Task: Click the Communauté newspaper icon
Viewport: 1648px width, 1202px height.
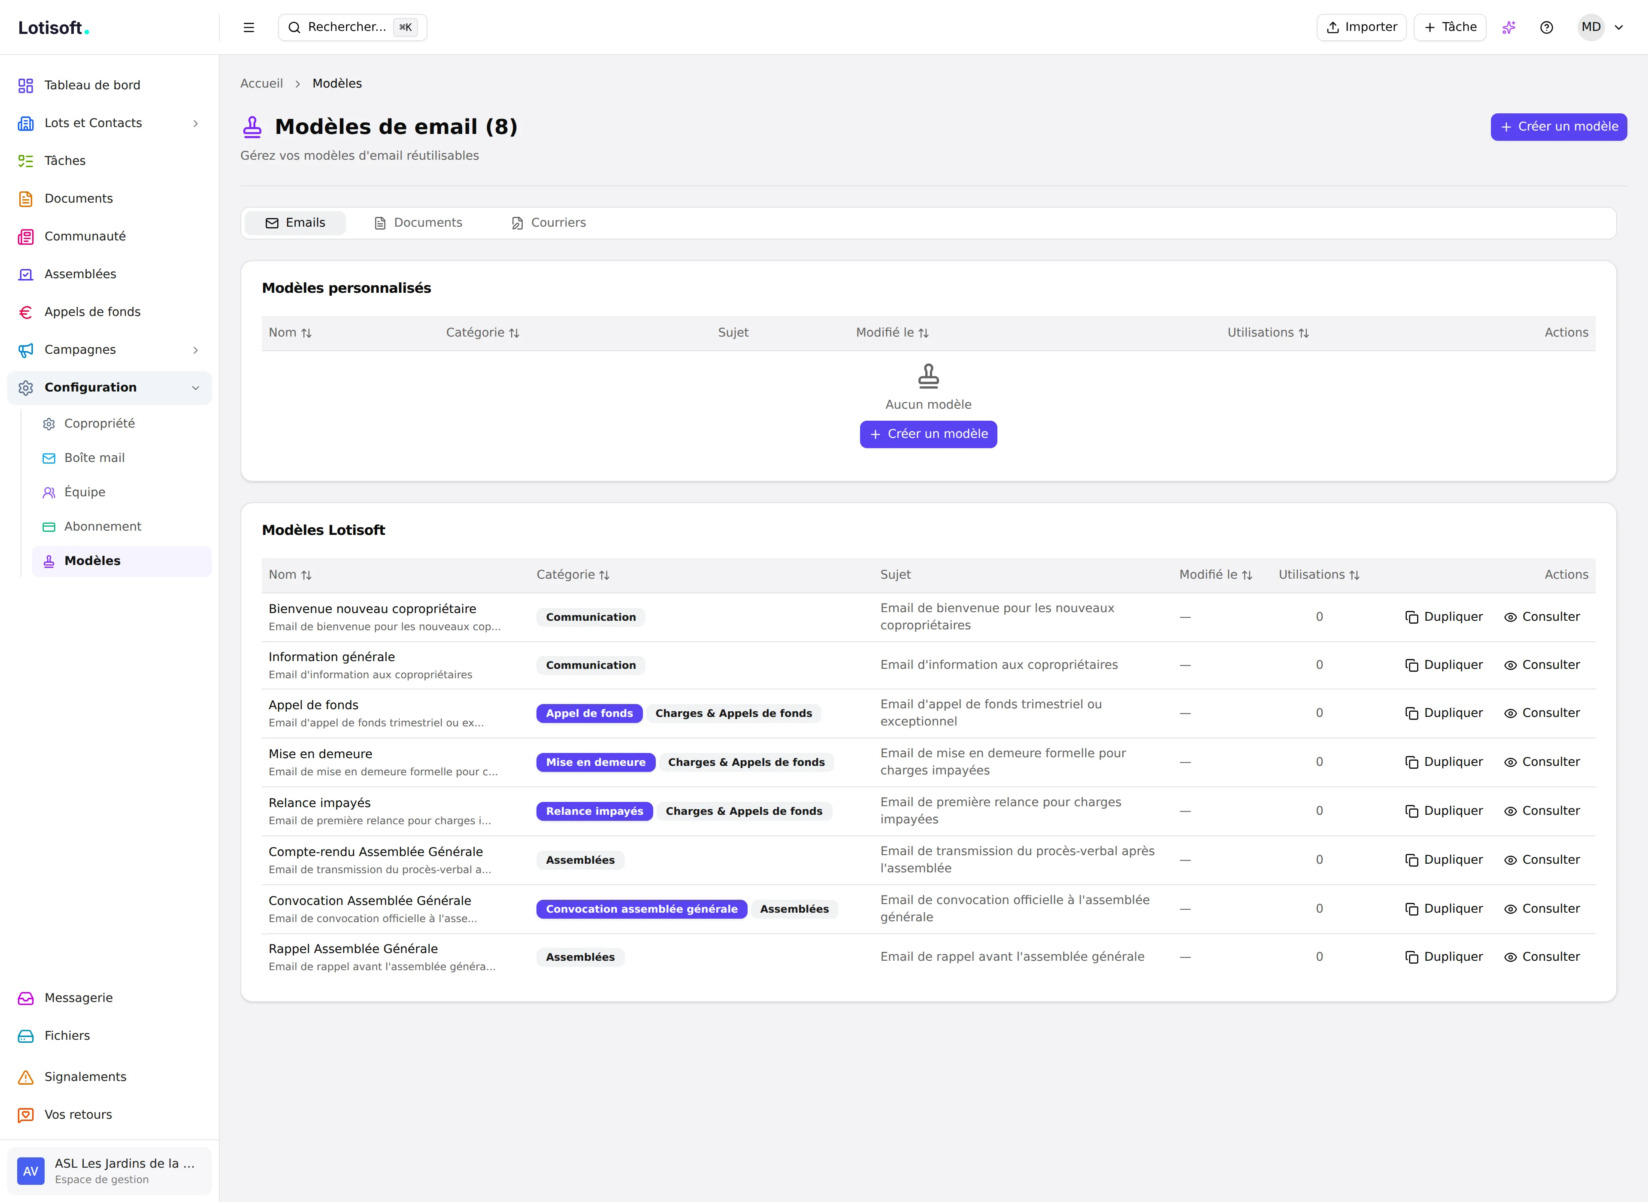Action: point(25,237)
